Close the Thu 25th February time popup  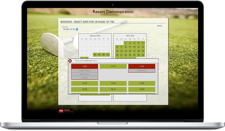tap(70, 61)
